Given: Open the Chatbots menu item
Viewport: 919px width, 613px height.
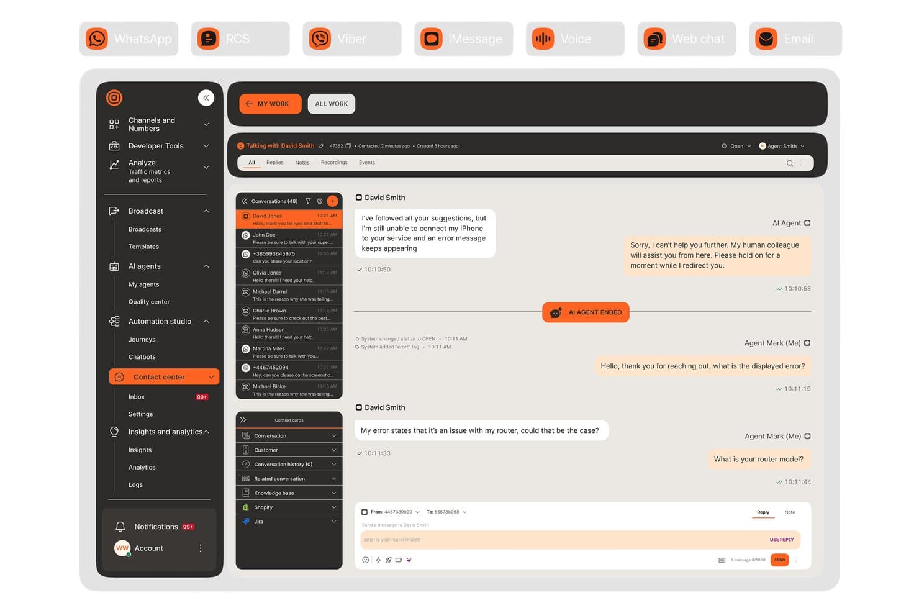Looking at the screenshot, I should click(x=142, y=357).
